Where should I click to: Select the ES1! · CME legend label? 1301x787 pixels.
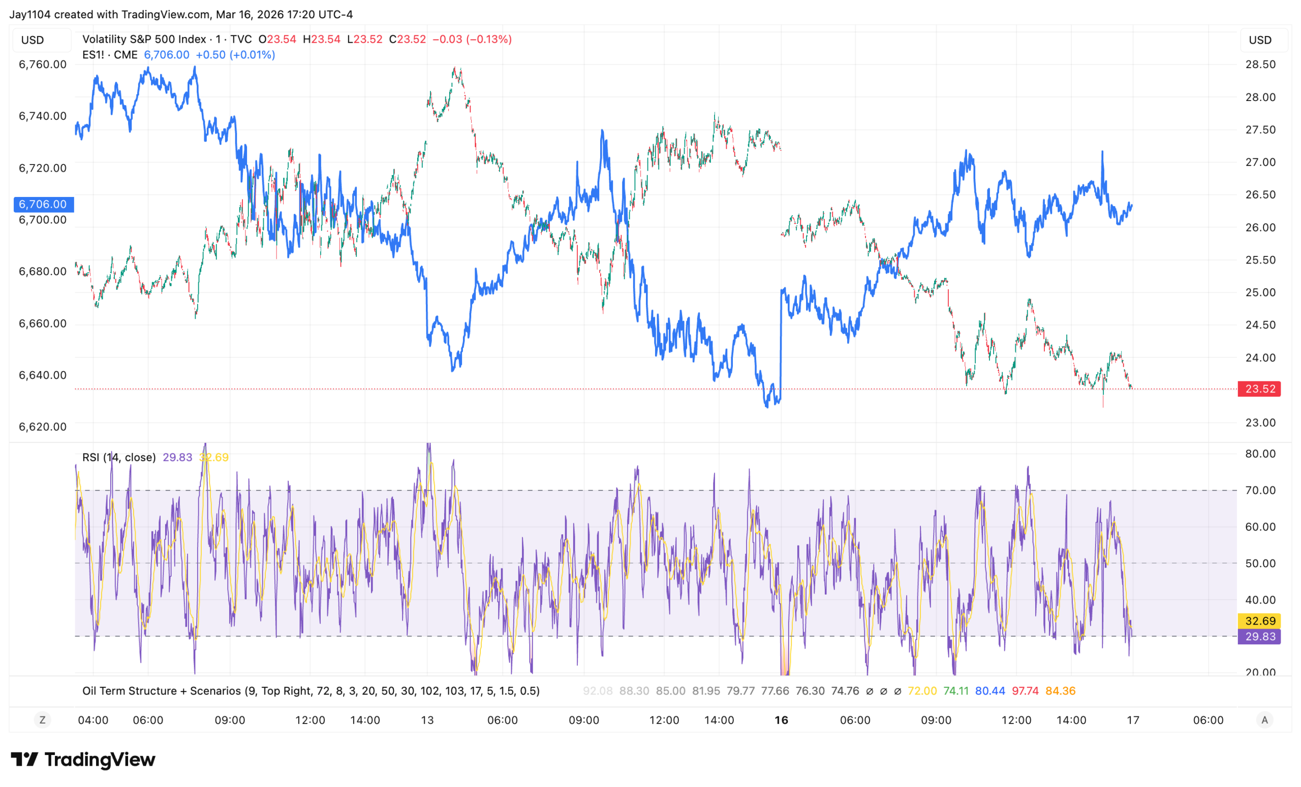click(110, 55)
